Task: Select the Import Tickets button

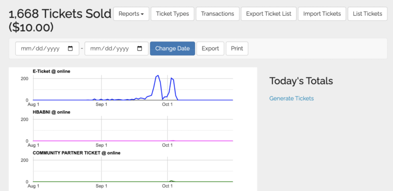Action: [x=322, y=14]
